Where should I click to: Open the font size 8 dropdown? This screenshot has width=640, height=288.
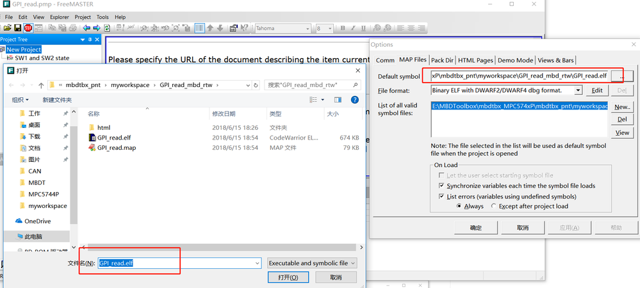pyautogui.click(x=330, y=28)
